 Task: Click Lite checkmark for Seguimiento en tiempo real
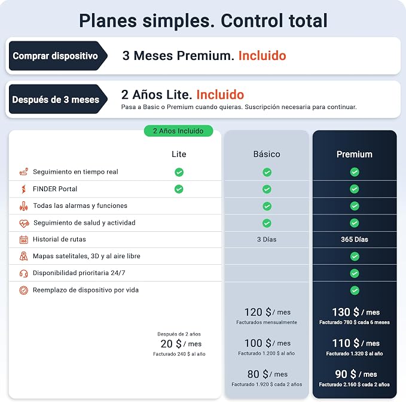[x=179, y=172]
